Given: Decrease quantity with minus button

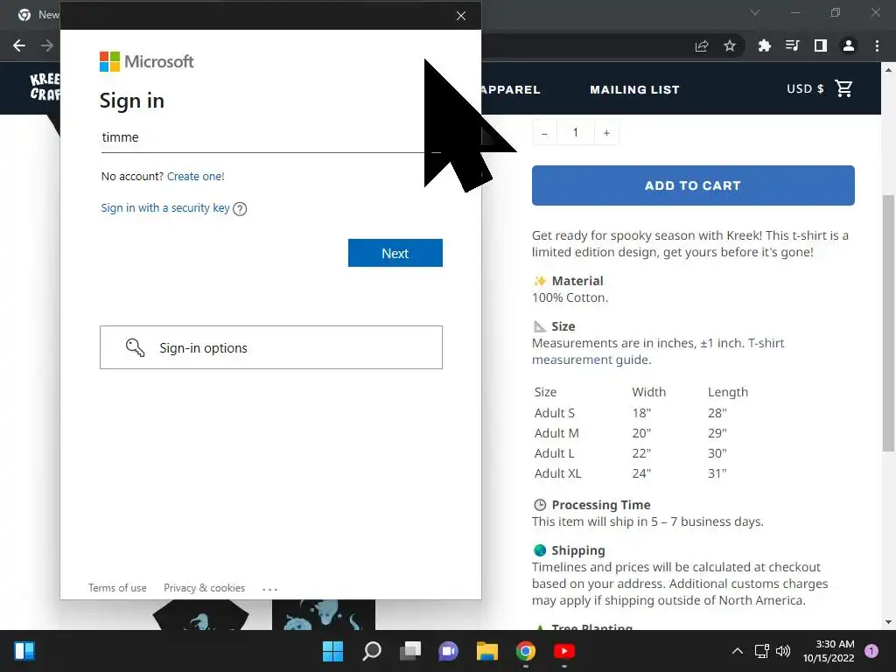Looking at the screenshot, I should (544, 133).
